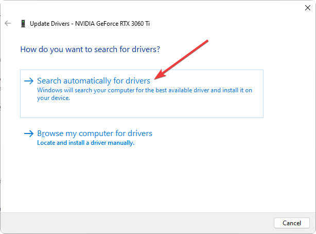Click the 'Update Drivers - NVIDIA GeForce RTX 3060 Ti' title

pos(90,24)
